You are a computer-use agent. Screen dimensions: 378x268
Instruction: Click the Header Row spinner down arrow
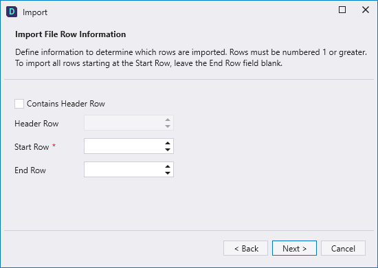(x=168, y=126)
